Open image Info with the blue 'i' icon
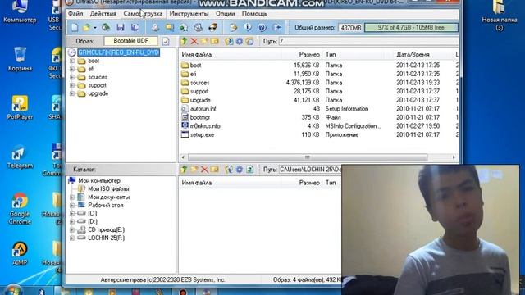Image resolution: width=525 pixels, height=295 pixels. pyautogui.click(x=248, y=27)
